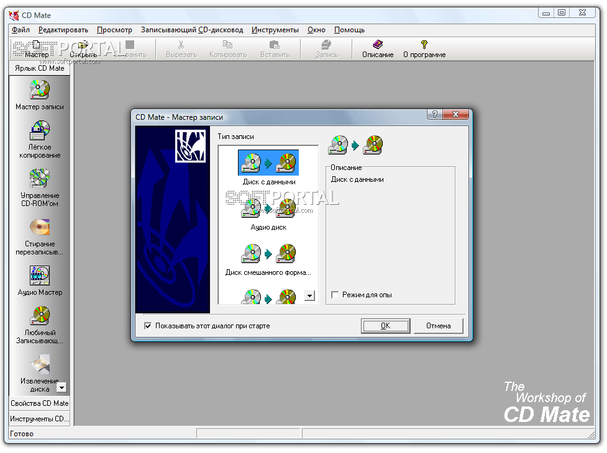Switch to Ярлык CD Mate tab

40,68
